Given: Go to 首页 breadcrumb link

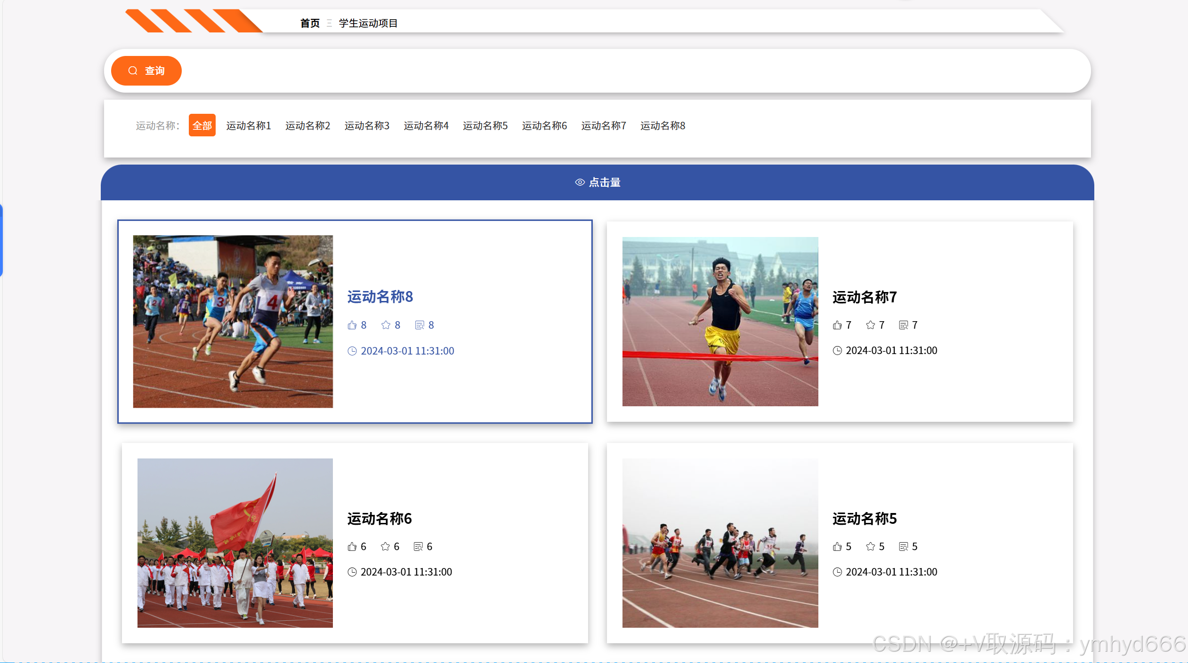Looking at the screenshot, I should coord(310,23).
